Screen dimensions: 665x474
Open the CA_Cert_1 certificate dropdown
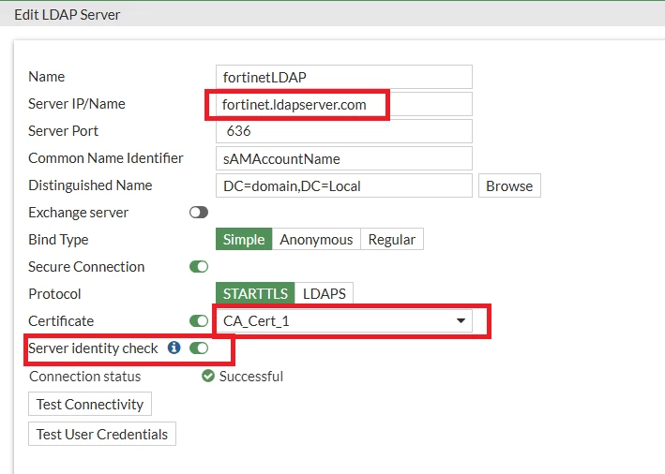(344, 320)
